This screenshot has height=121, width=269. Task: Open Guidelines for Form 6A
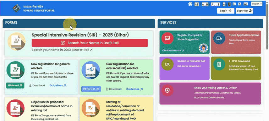pos(134,89)
